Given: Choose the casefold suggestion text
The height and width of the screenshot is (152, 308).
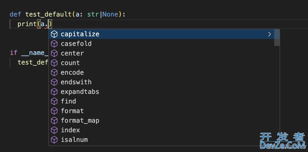Looking at the screenshot, I should [76, 44].
